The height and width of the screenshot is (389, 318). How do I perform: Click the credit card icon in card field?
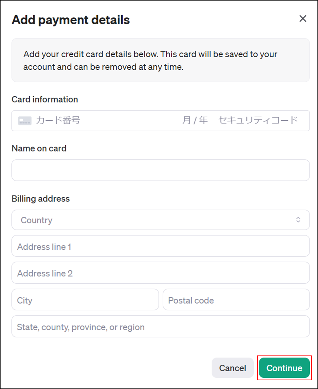(25, 121)
